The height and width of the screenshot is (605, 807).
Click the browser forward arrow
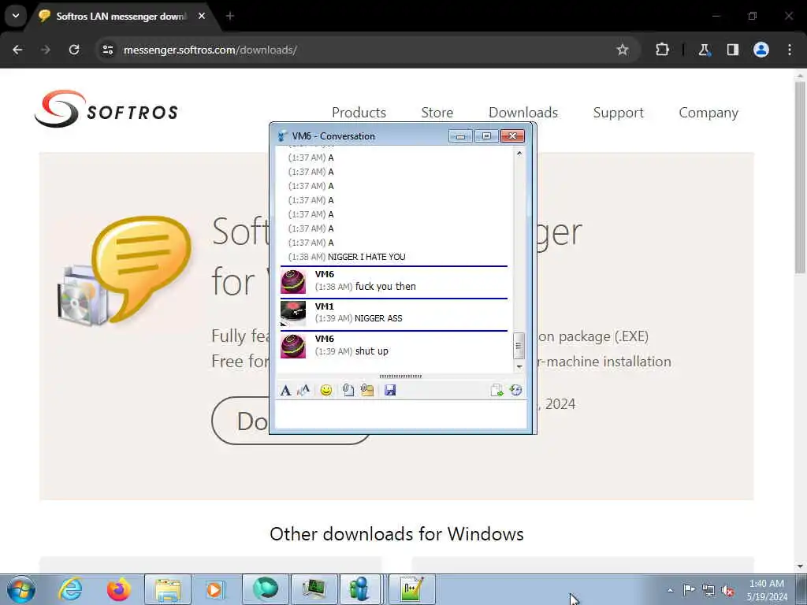click(x=46, y=50)
